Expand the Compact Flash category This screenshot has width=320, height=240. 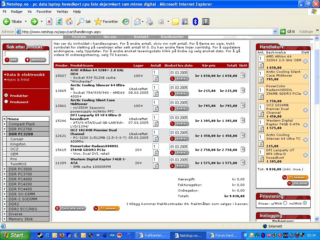click(5, 124)
